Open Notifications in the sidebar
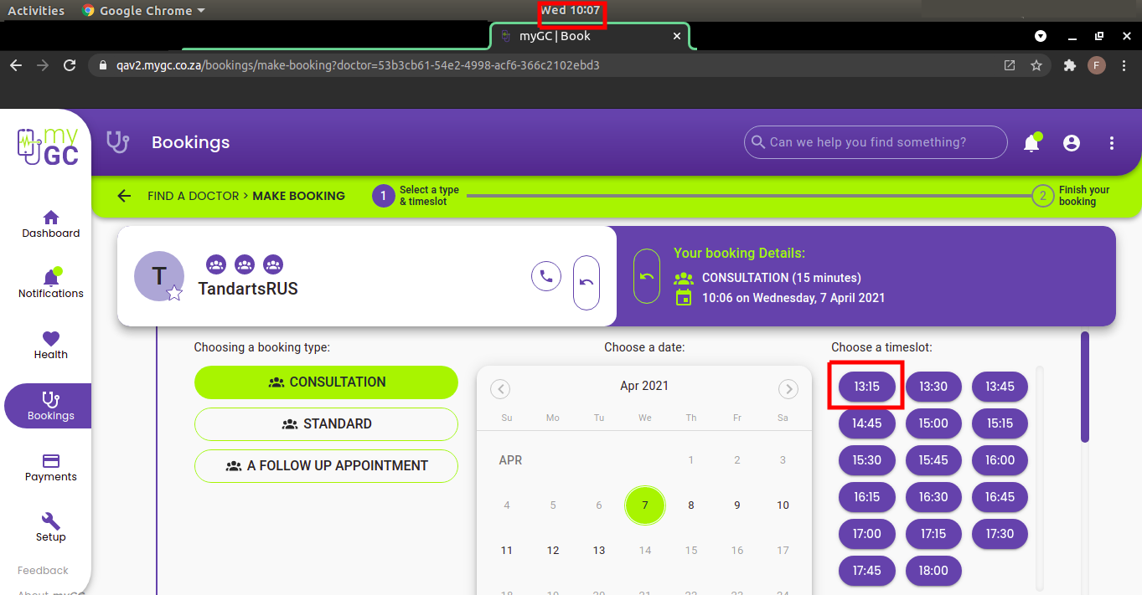Screen dimensions: 1142x595 tap(51, 284)
